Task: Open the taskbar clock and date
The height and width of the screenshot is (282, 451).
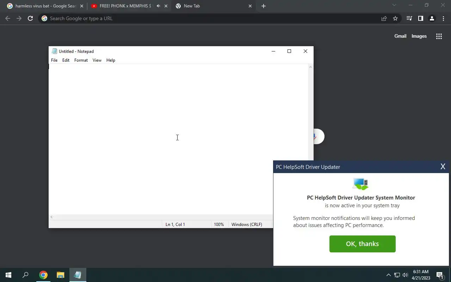Action: pos(421,275)
